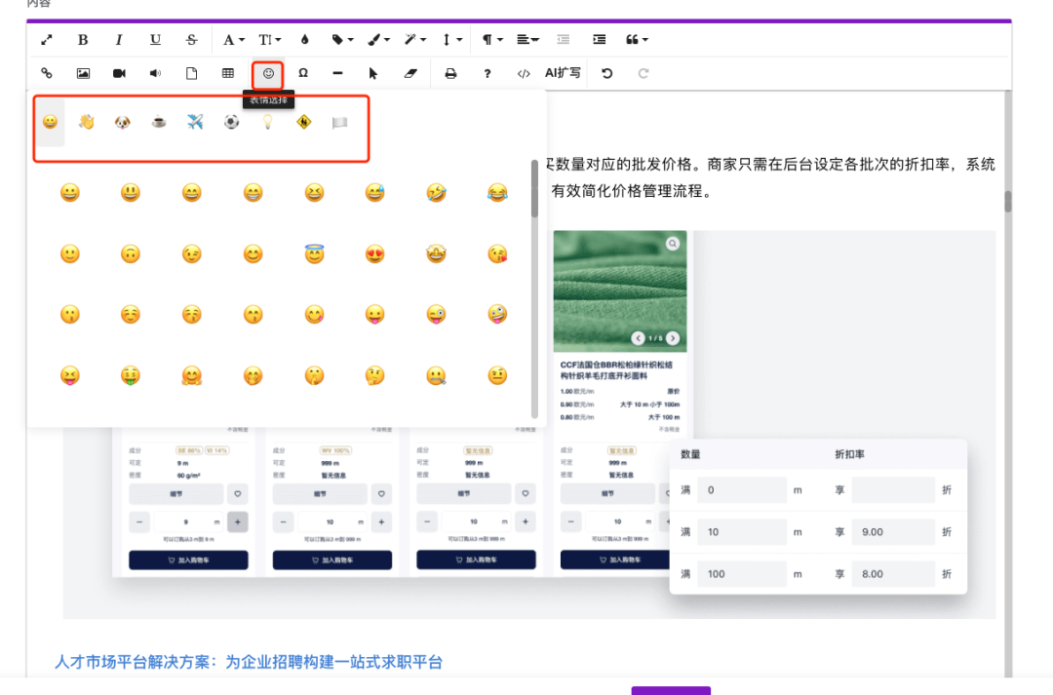Insert the thinking face emoji

tap(374, 375)
